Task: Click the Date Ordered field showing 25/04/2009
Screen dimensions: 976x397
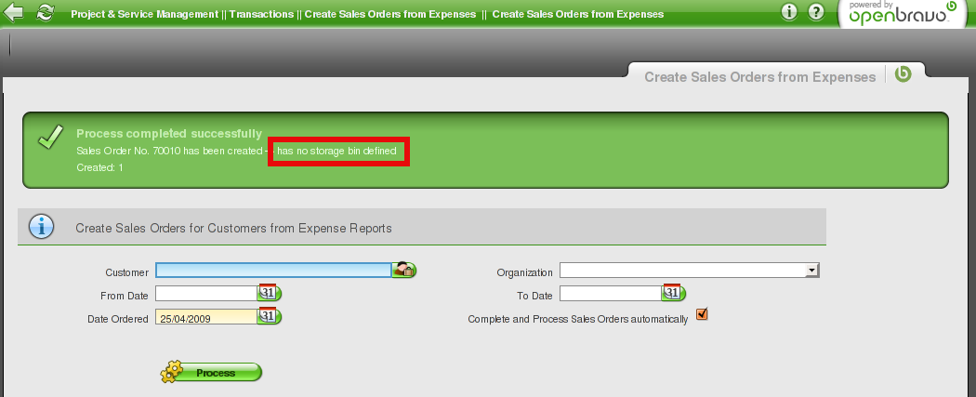Action: click(206, 317)
